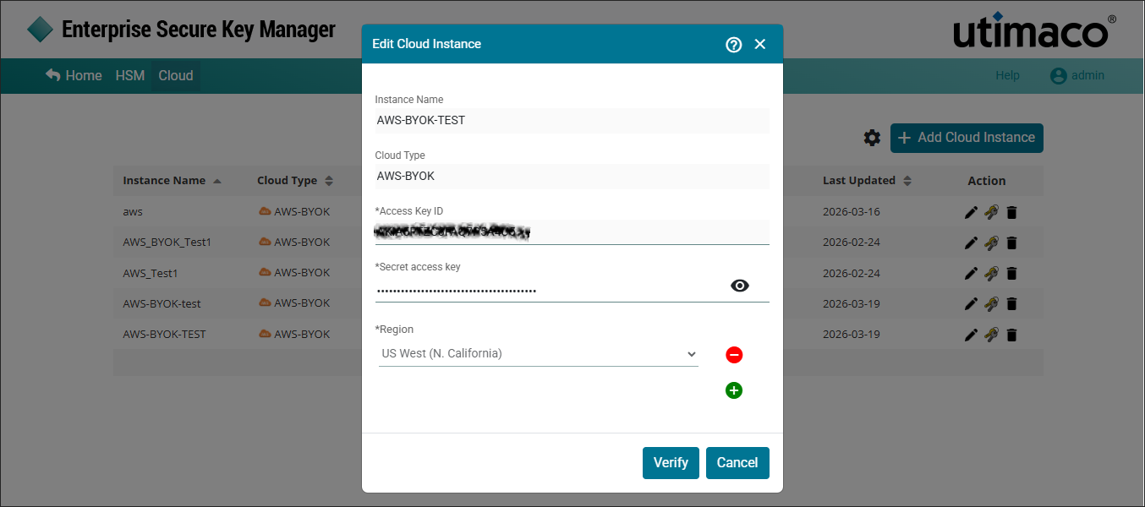Sort table by Last Updated
The height and width of the screenshot is (507, 1145).
867,181
